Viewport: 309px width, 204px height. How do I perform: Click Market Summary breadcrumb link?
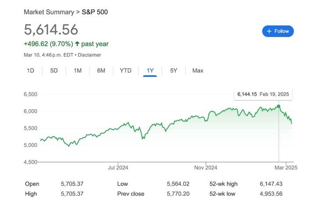pos(49,12)
